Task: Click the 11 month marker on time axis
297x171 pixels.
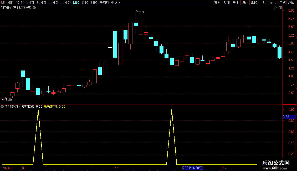Action: point(117,168)
